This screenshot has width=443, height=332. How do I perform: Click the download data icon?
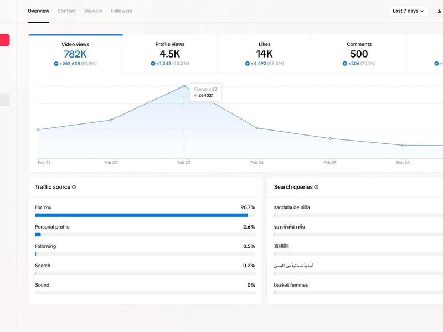click(x=439, y=11)
